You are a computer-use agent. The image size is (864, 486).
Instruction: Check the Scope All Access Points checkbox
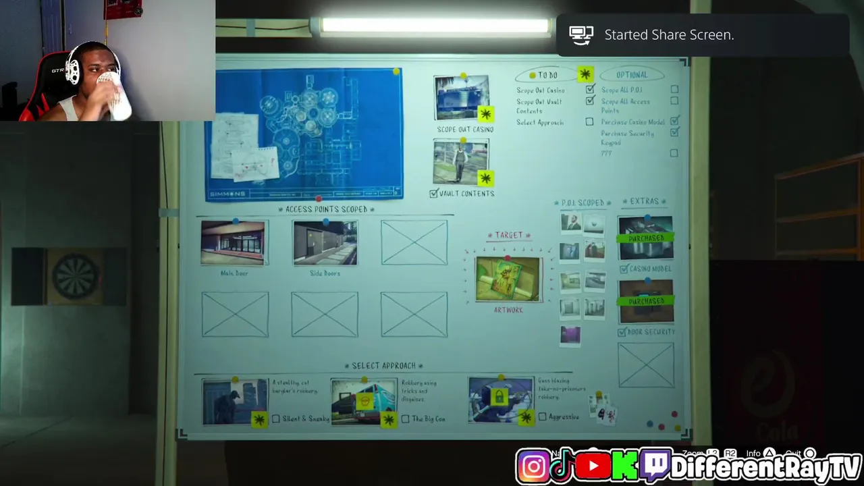[x=674, y=101]
